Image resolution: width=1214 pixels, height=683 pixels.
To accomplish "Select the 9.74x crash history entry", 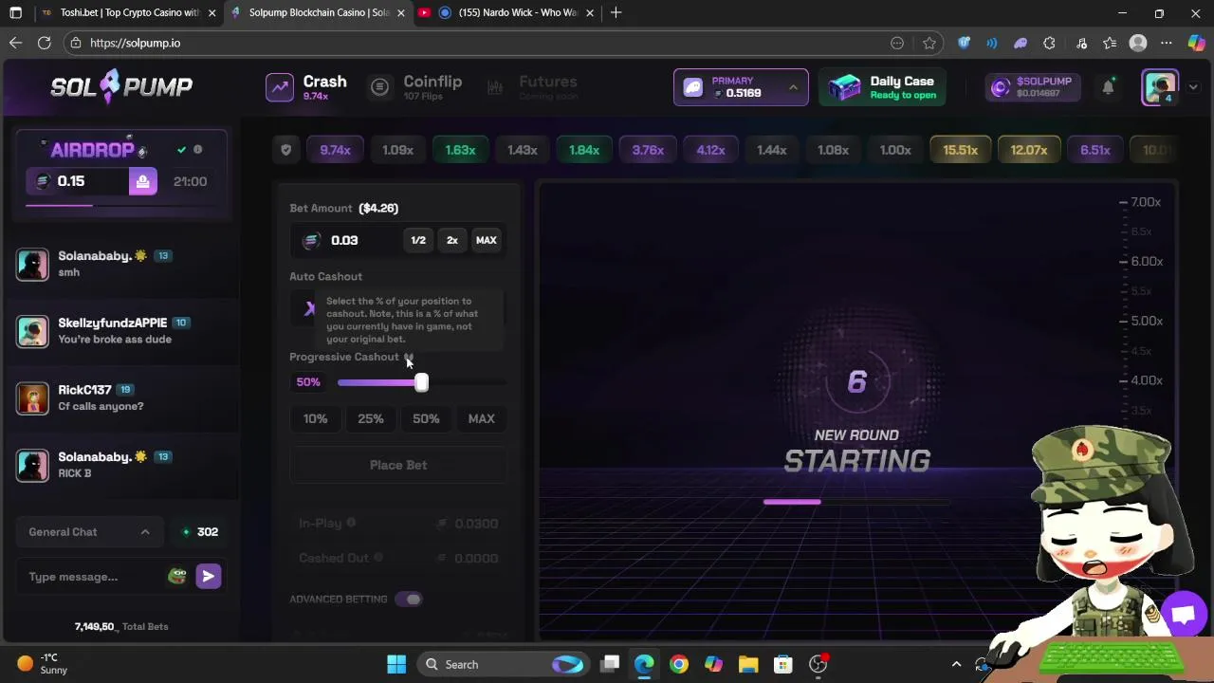I will pos(335,150).
